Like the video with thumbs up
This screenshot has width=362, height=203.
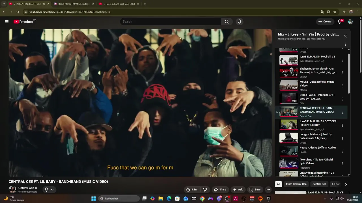coord(191,190)
